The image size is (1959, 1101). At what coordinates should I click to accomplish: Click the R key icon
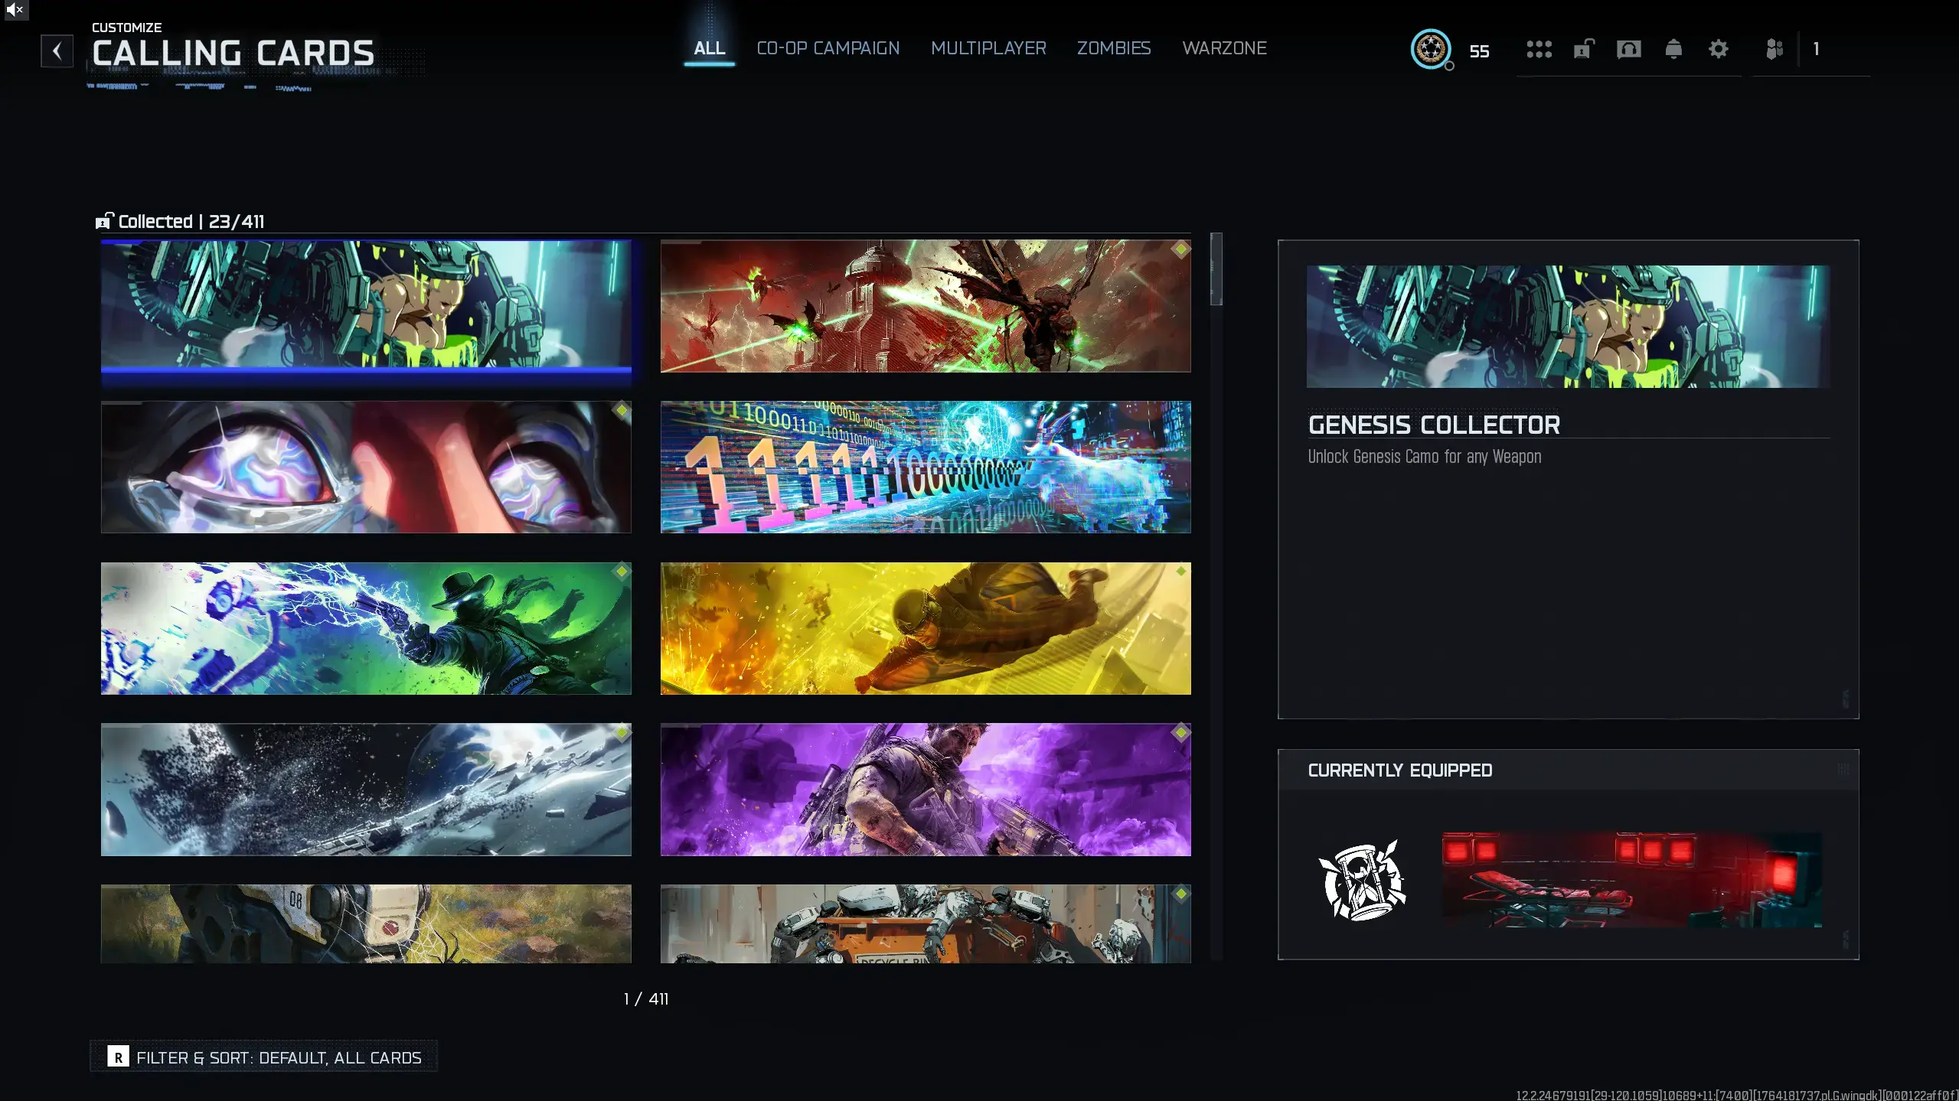[118, 1057]
